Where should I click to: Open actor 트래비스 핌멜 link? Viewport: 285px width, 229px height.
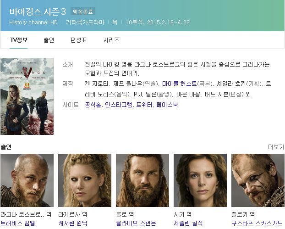coord(18,223)
